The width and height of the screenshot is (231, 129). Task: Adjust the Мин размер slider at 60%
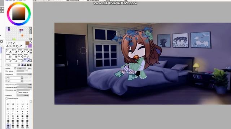[x=23, y=71]
